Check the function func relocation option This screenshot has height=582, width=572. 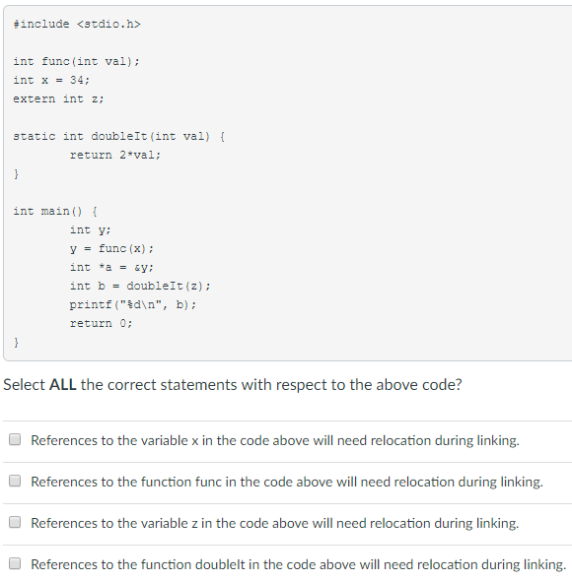click(15, 481)
